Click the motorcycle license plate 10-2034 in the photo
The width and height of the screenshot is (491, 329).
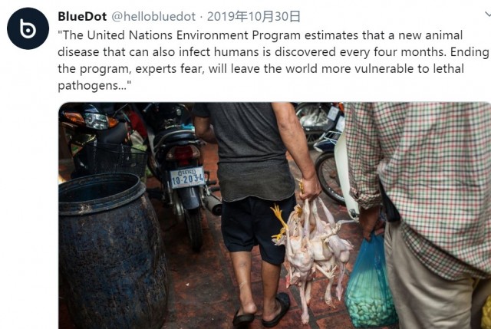click(187, 178)
